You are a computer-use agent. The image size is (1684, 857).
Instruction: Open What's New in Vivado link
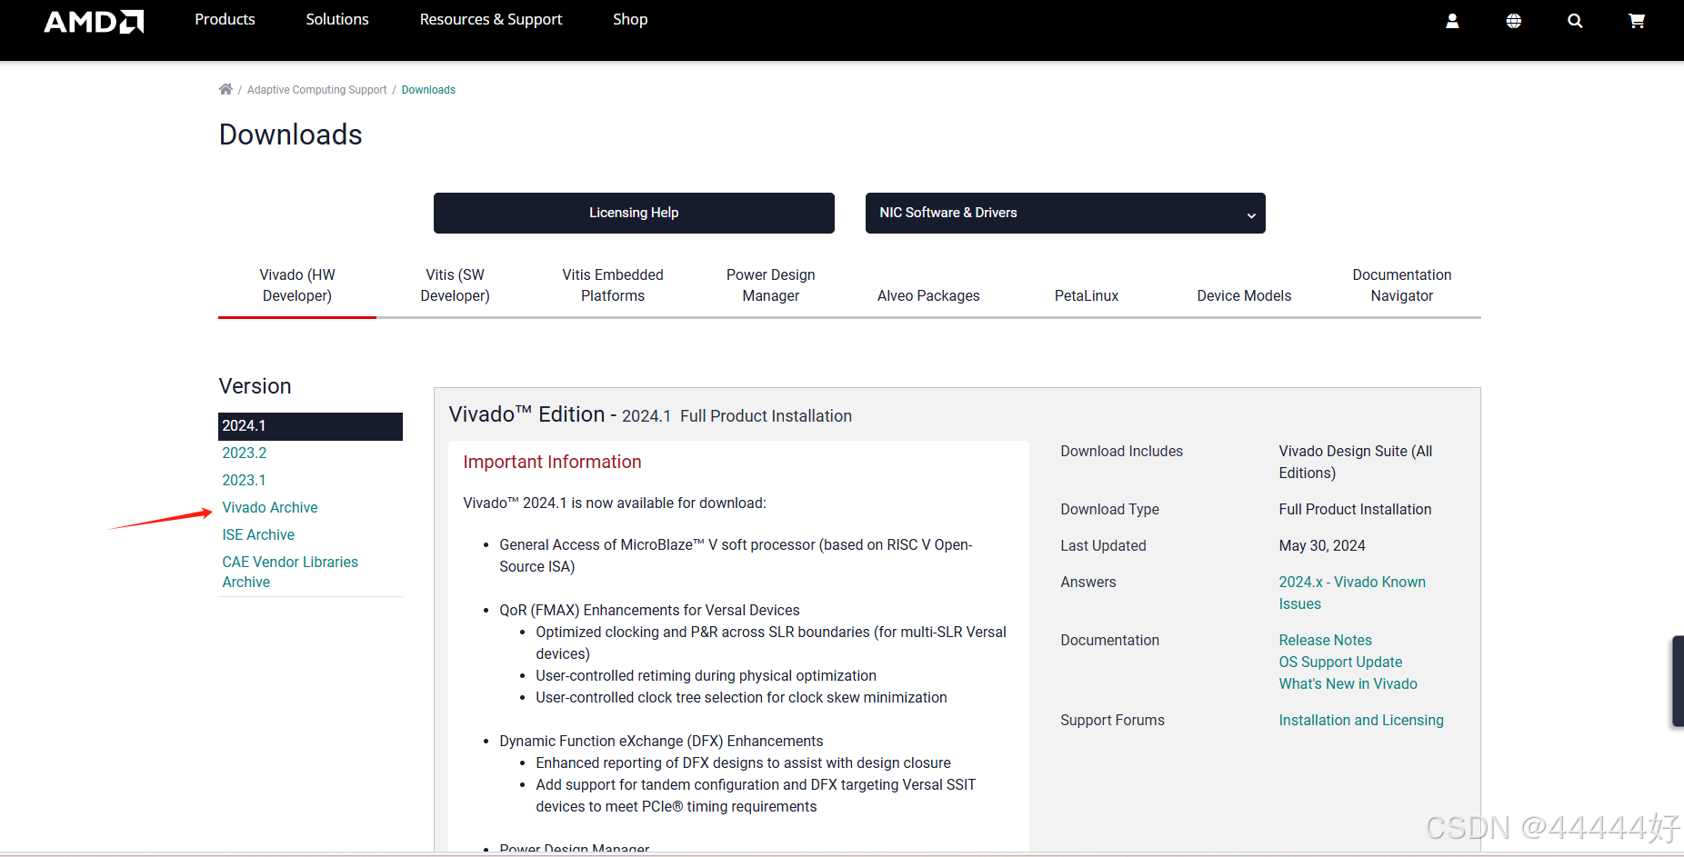tap(1348, 683)
